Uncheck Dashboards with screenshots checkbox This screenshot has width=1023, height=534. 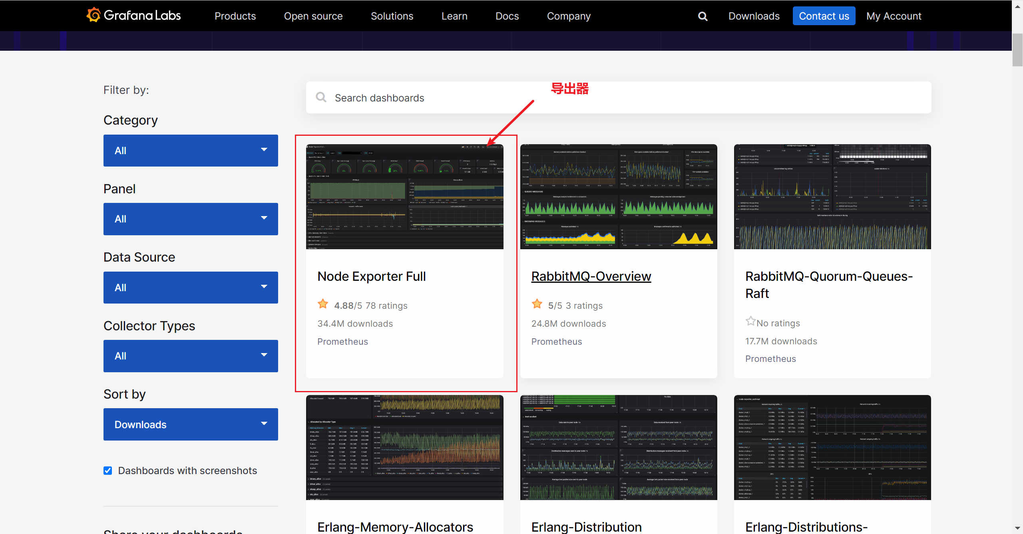[x=108, y=470]
